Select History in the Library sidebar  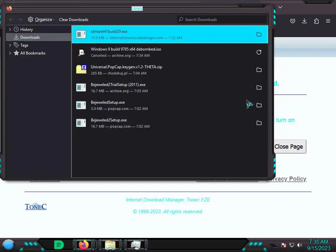(x=26, y=29)
